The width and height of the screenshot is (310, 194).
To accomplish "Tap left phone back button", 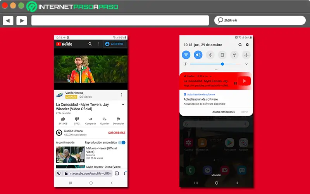I will [112, 183].
